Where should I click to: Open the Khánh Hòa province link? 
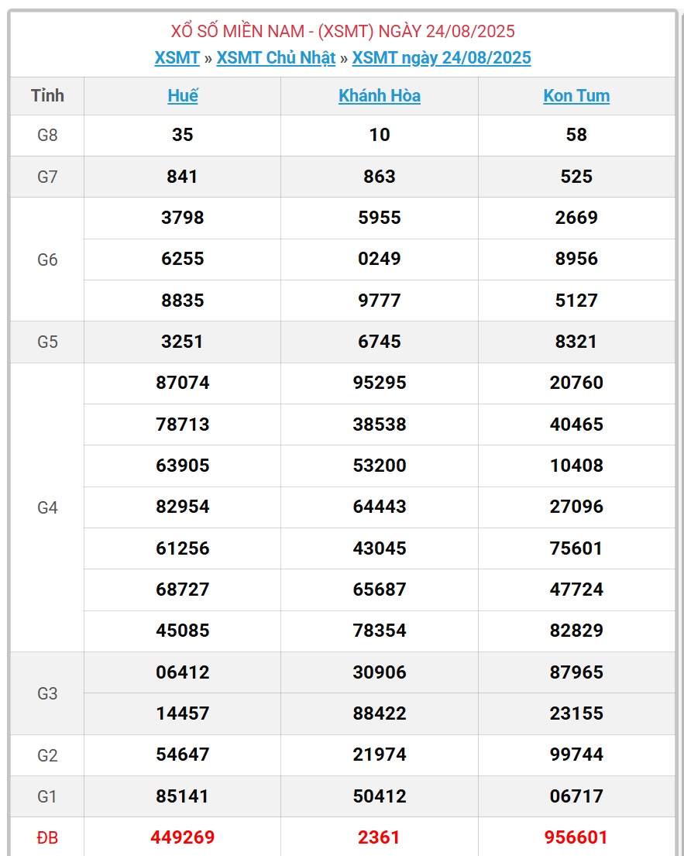coord(380,95)
